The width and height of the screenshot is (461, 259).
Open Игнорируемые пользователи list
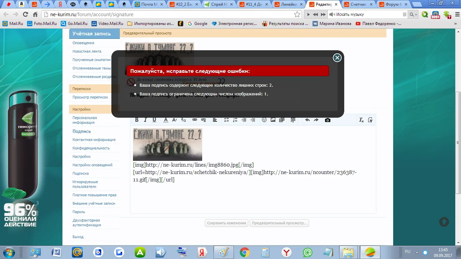coord(85,184)
